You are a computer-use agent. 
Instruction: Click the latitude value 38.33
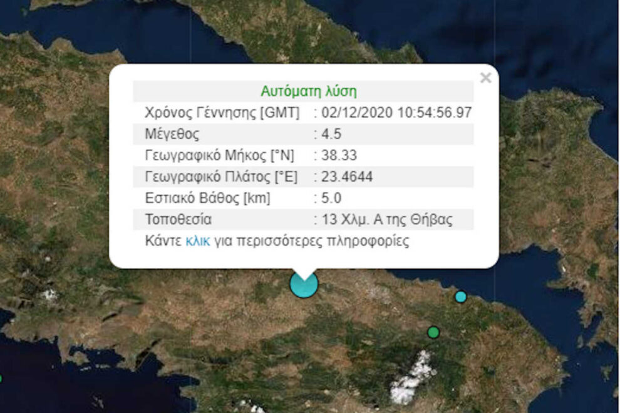[x=339, y=155]
